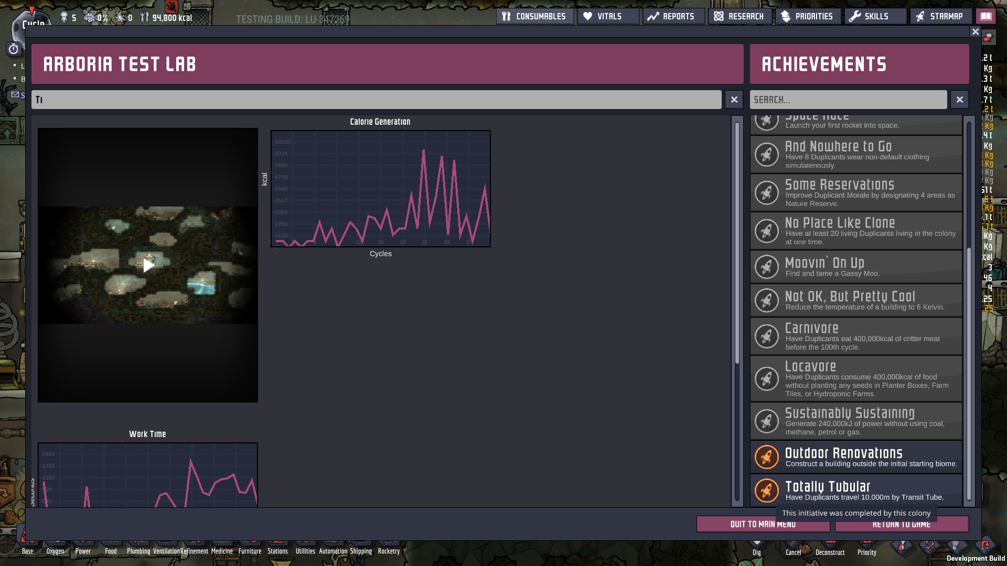Click Quit to Main Menu button

[x=763, y=524]
